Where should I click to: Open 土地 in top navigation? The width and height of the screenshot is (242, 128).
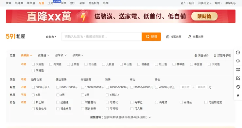tap(51, 3)
